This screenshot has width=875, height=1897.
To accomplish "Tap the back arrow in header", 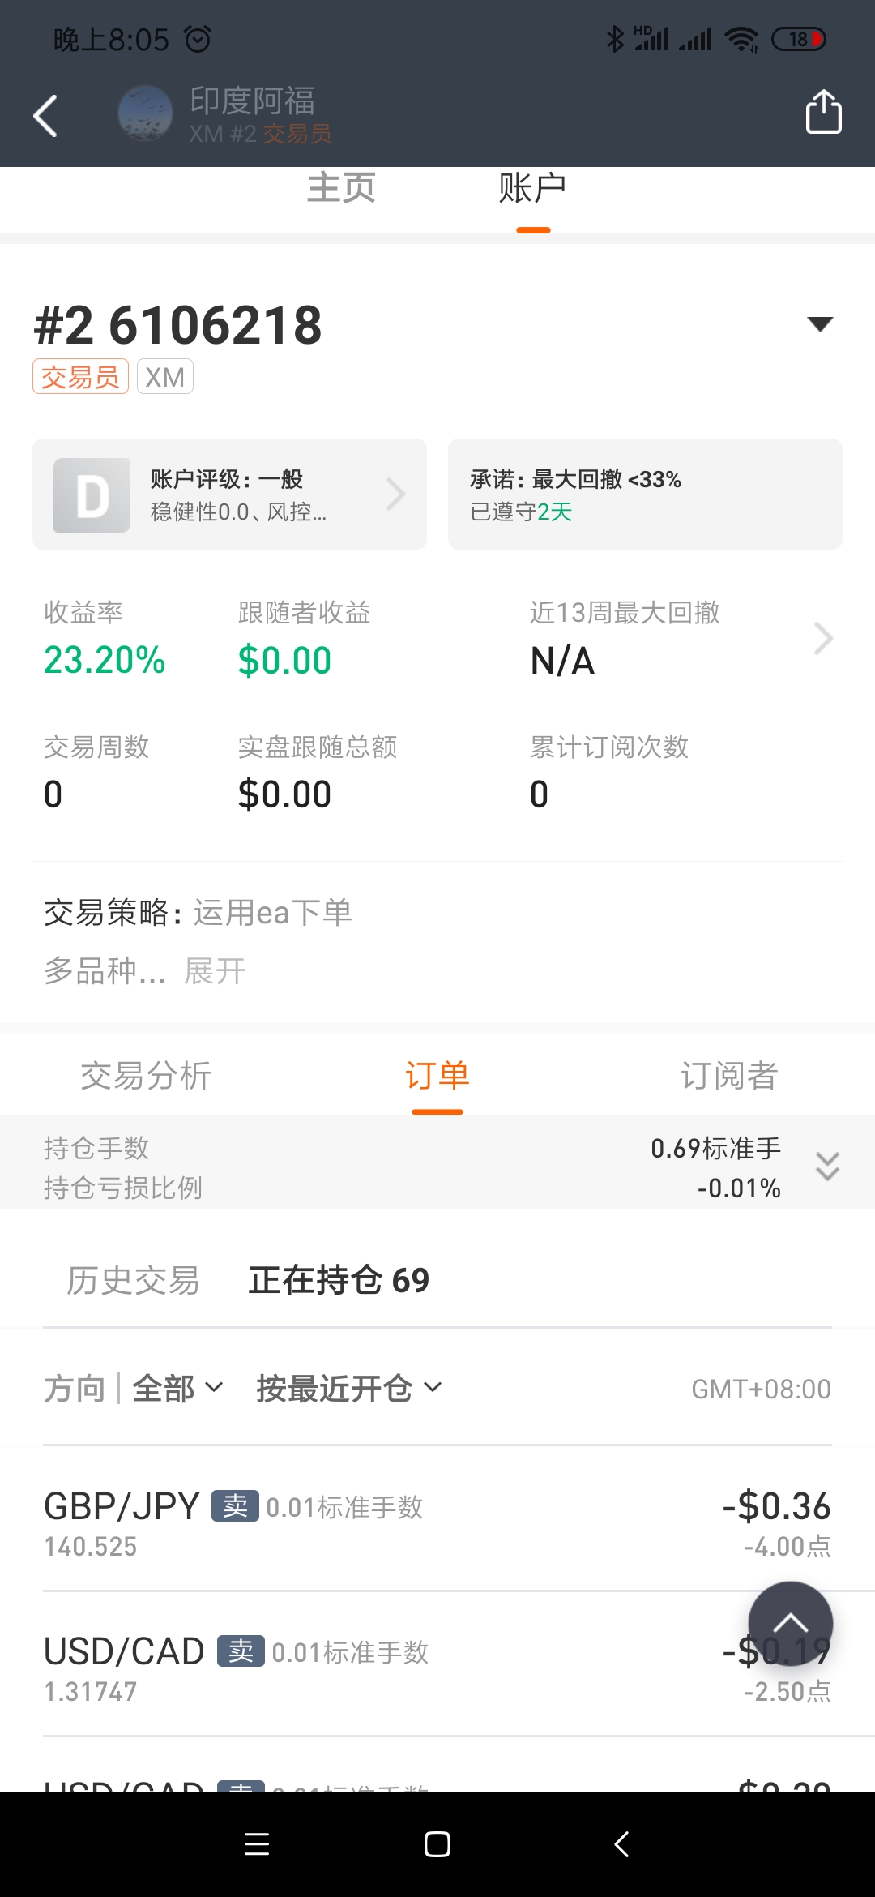I will coord(45,116).
